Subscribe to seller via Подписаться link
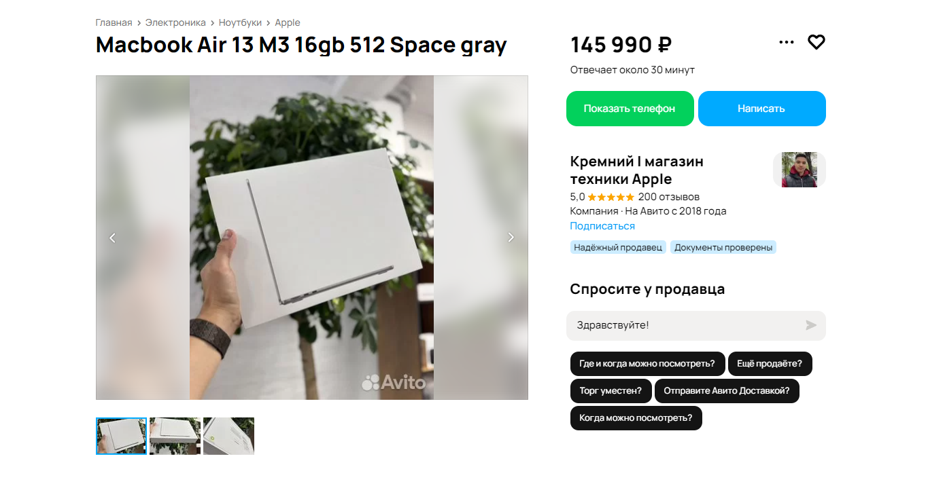The height and width of the screenshot is (486, 928). coord(602,226)
